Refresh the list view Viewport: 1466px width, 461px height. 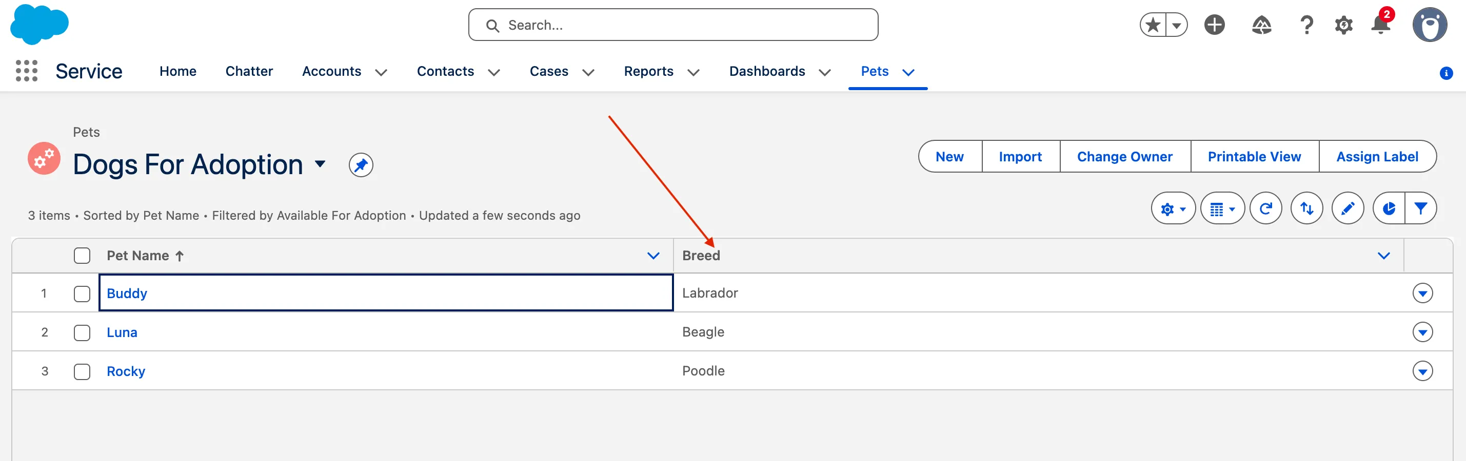tap(1265, 208)
